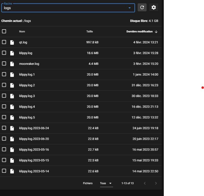The height and width of the screenshot is (196, 204).
Task: Go to the previous page arrow
Action: 145,183
